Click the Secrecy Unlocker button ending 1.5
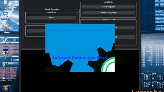The image size is (164, 92). [125, 37]
